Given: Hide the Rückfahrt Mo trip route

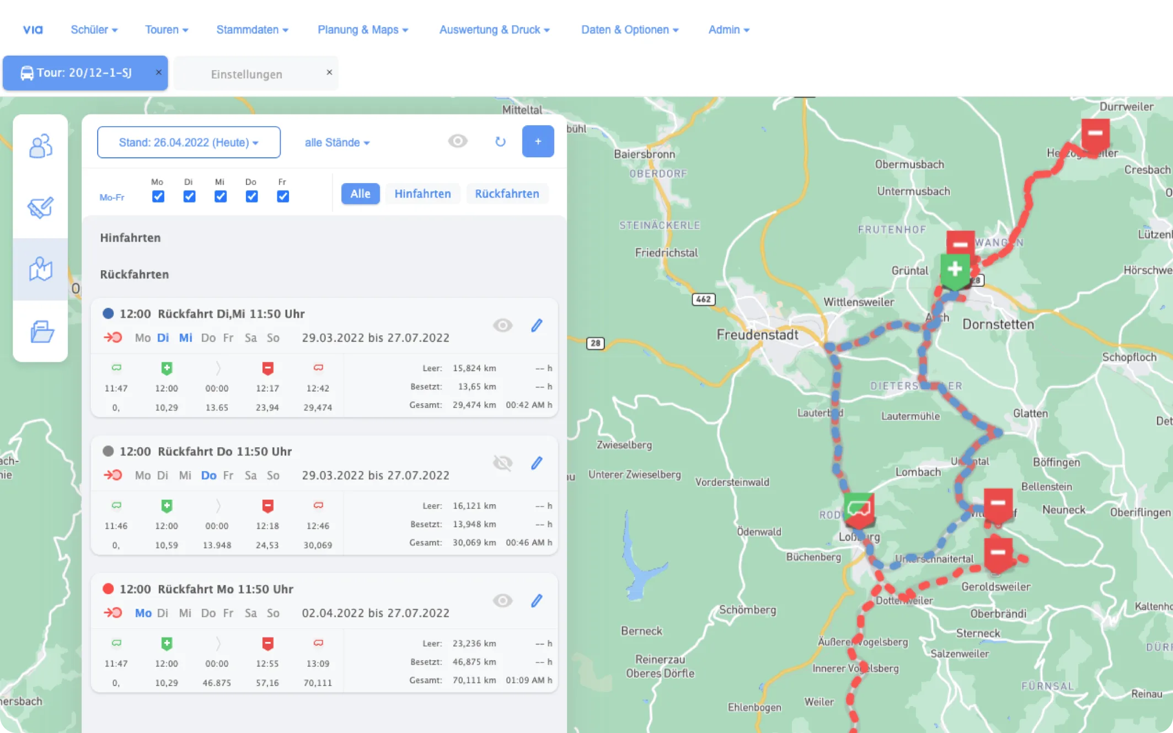Looking at the screenshot, I should [502, 601].
